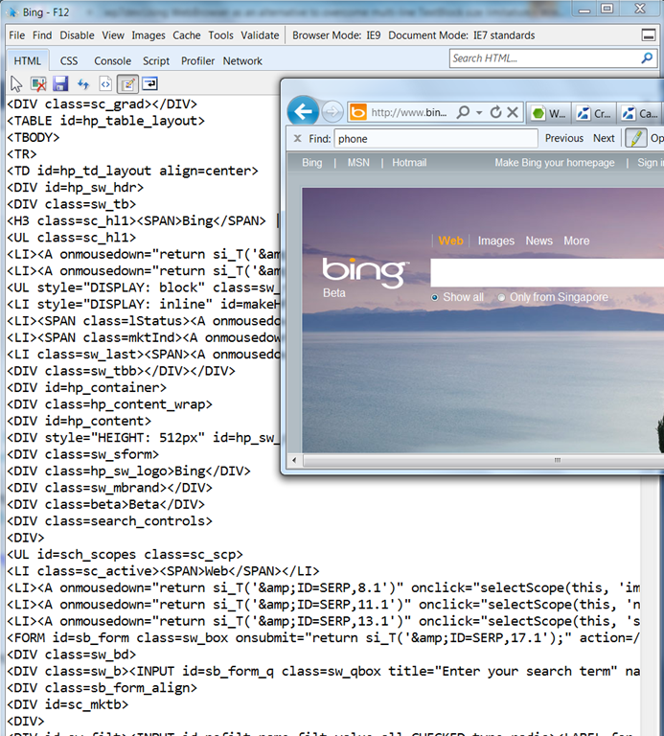Click the refresh icon in address bar

(496, 112)
